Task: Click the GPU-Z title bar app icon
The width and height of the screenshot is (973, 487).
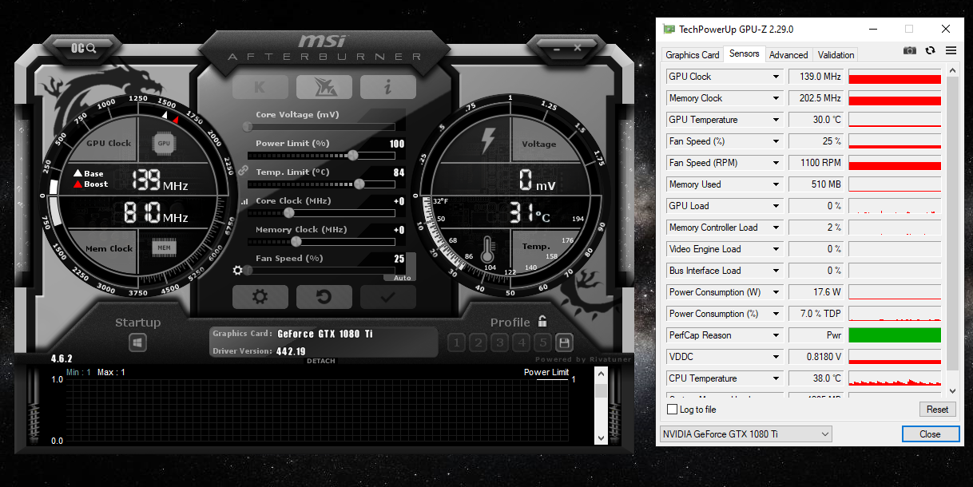Action: 669,29
